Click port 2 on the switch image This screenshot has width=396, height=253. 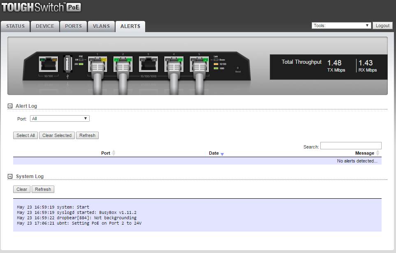click(x=123, y=64)
